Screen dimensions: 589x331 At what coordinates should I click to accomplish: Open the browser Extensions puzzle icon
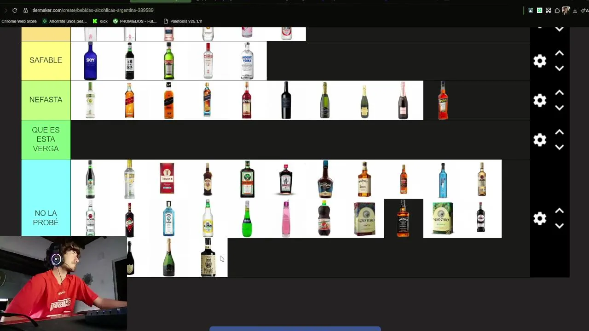[x=557, y=10]
